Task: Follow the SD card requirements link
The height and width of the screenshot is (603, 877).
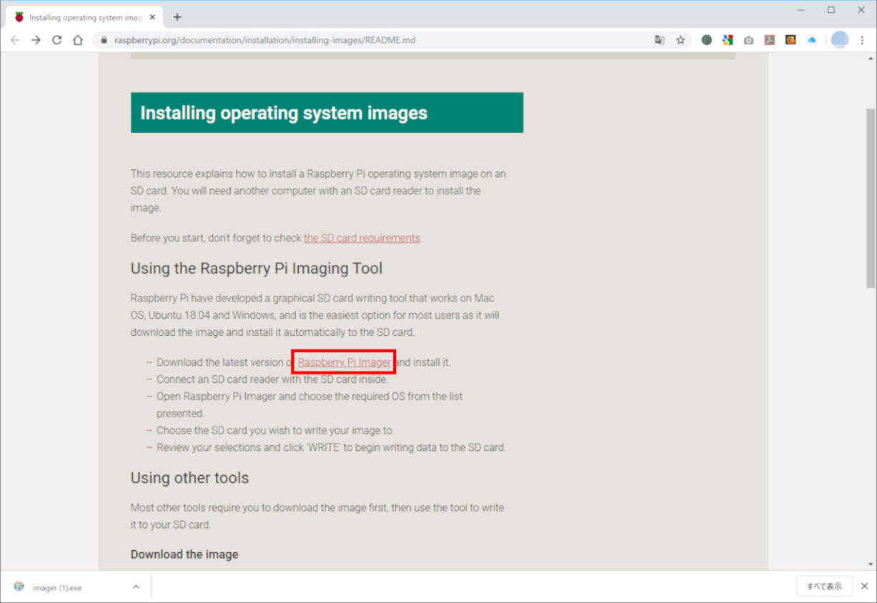Action: (361, 237)
